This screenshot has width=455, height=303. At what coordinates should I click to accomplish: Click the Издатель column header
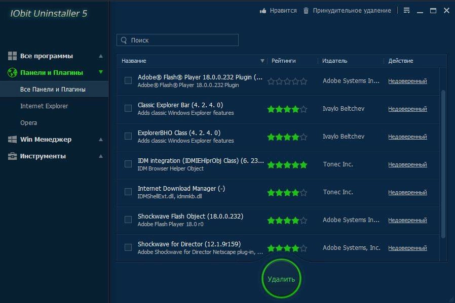[334, 61]
